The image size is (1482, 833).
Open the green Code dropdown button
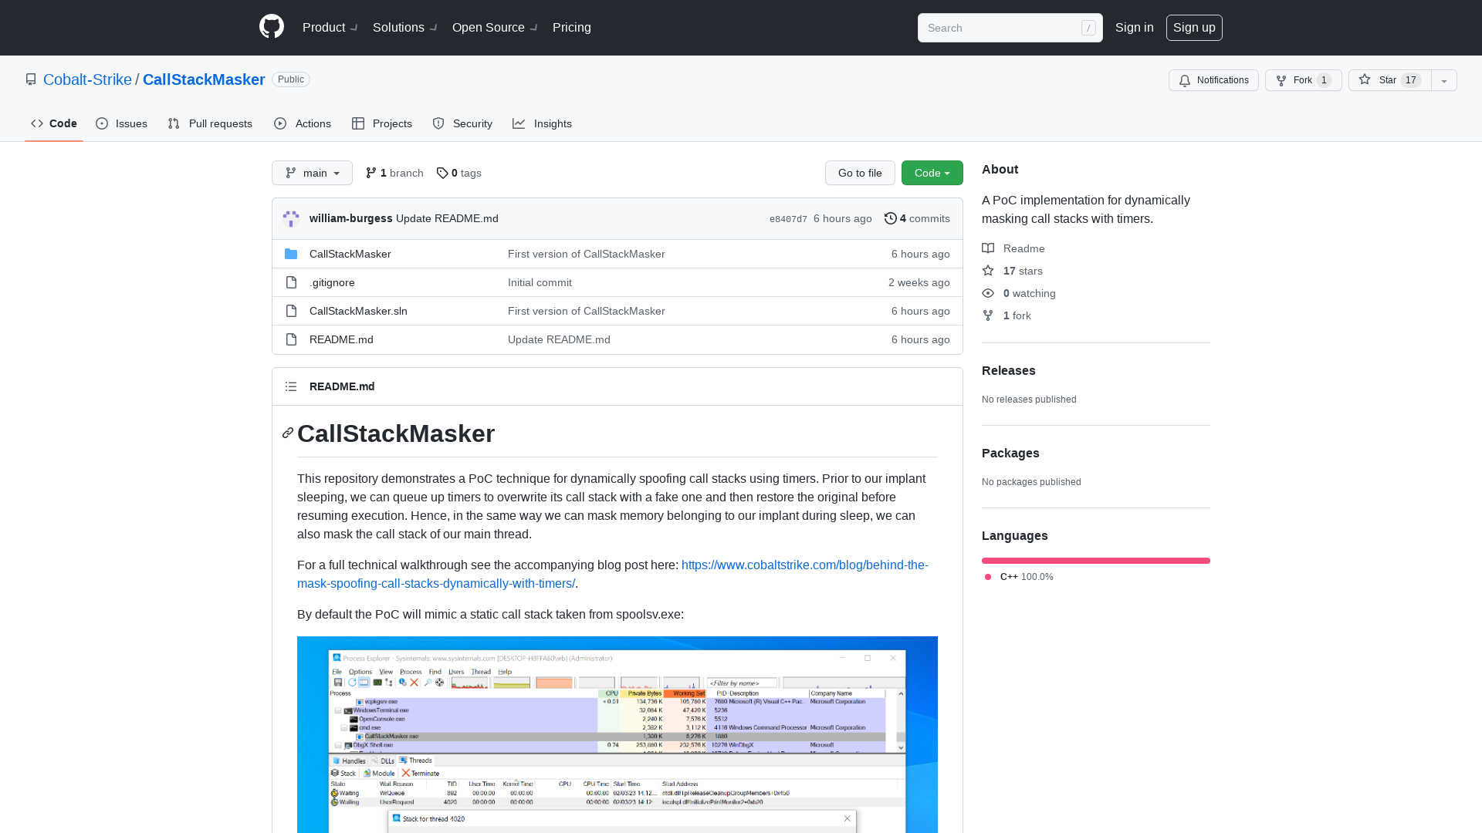coord(932,173)
